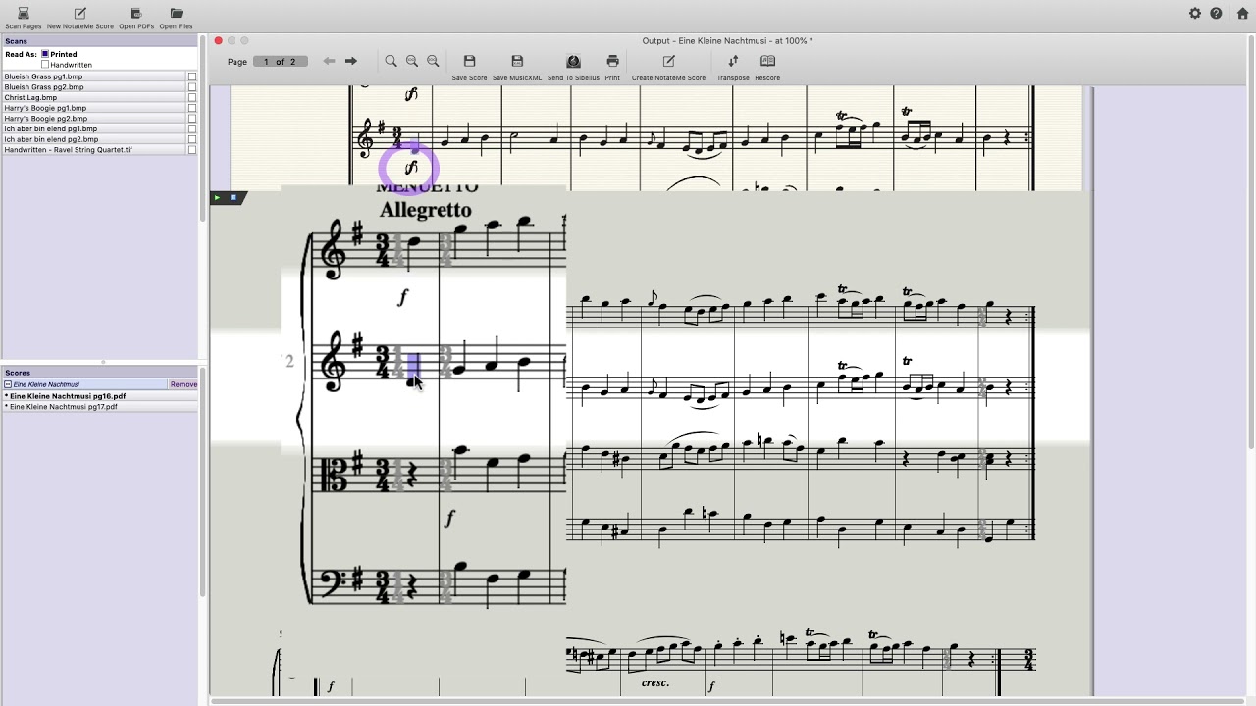Select Eine Kleine Nachtmusi pg17.pdf
This screenshot has width=1256, height=706.
[x=63, y=406]
